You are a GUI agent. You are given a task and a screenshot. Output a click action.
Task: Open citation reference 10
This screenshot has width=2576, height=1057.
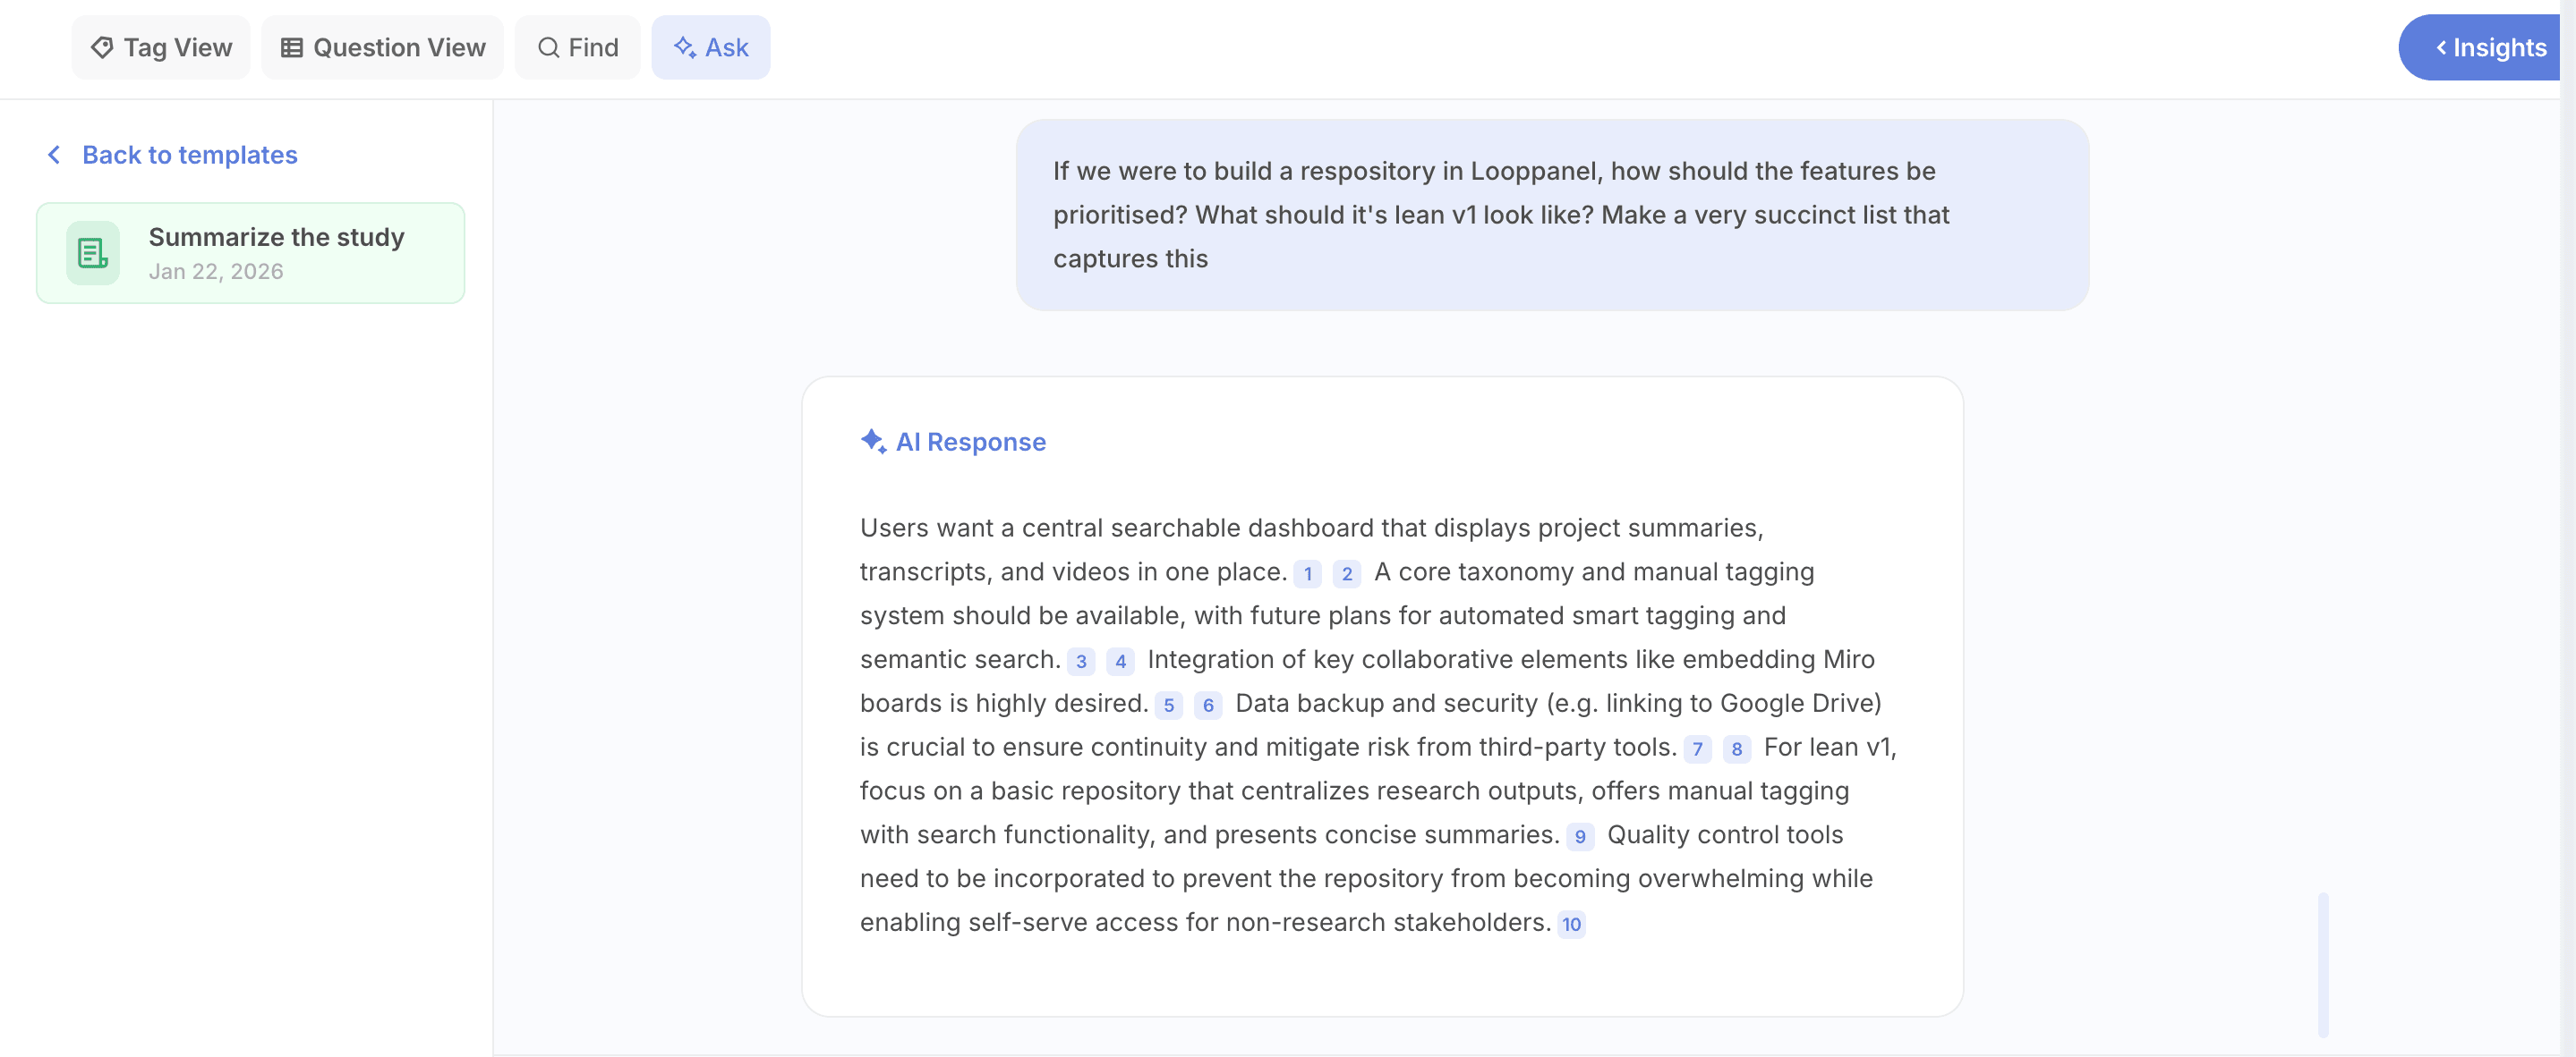pyautogui.click(x=1571, y=924)
